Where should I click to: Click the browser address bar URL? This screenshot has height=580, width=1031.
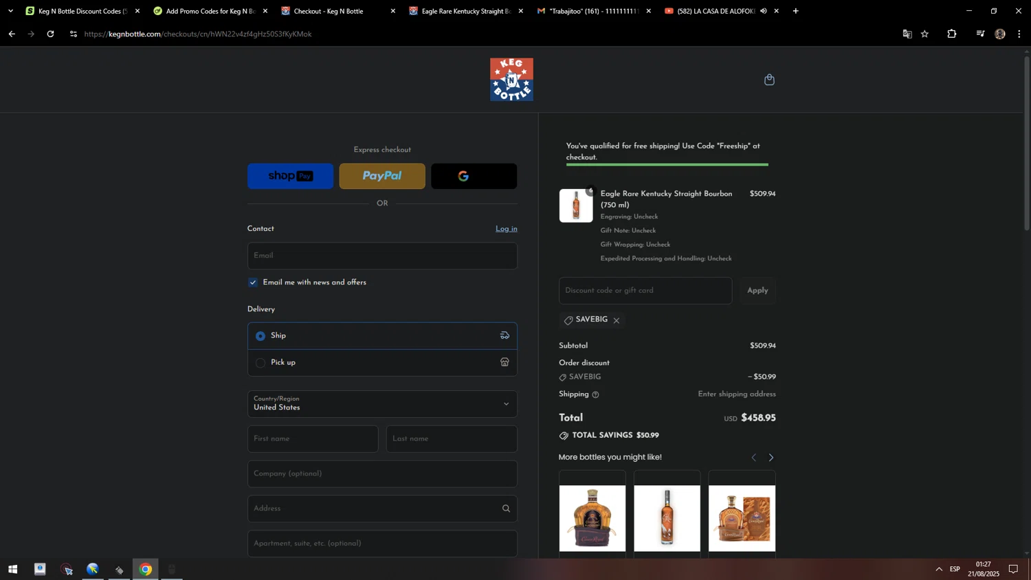(198, 34)
